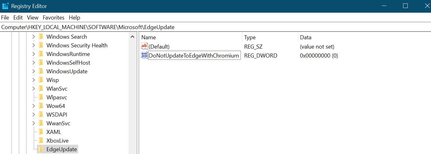Image resolution: width=431 pixels, height=154 pixels.
Task: Expand the Wow64 key
Action: [x=33, y=106]
